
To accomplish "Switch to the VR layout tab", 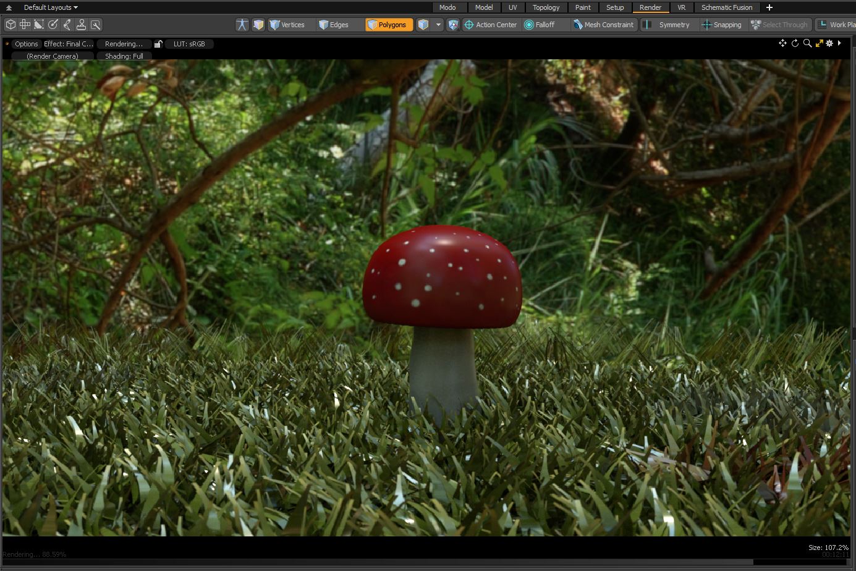I will [682, 7].
